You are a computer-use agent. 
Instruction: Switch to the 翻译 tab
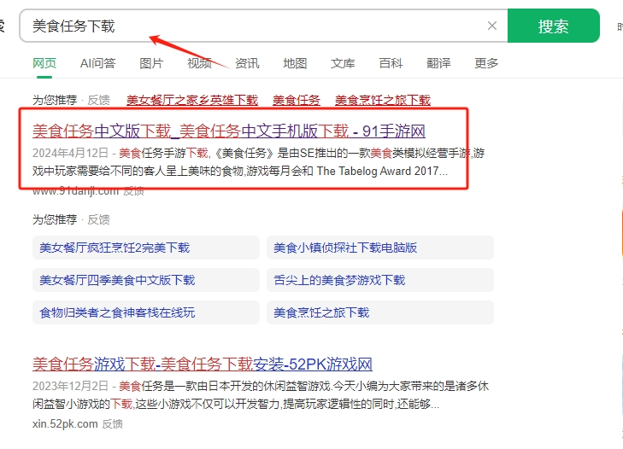(438, 63)
